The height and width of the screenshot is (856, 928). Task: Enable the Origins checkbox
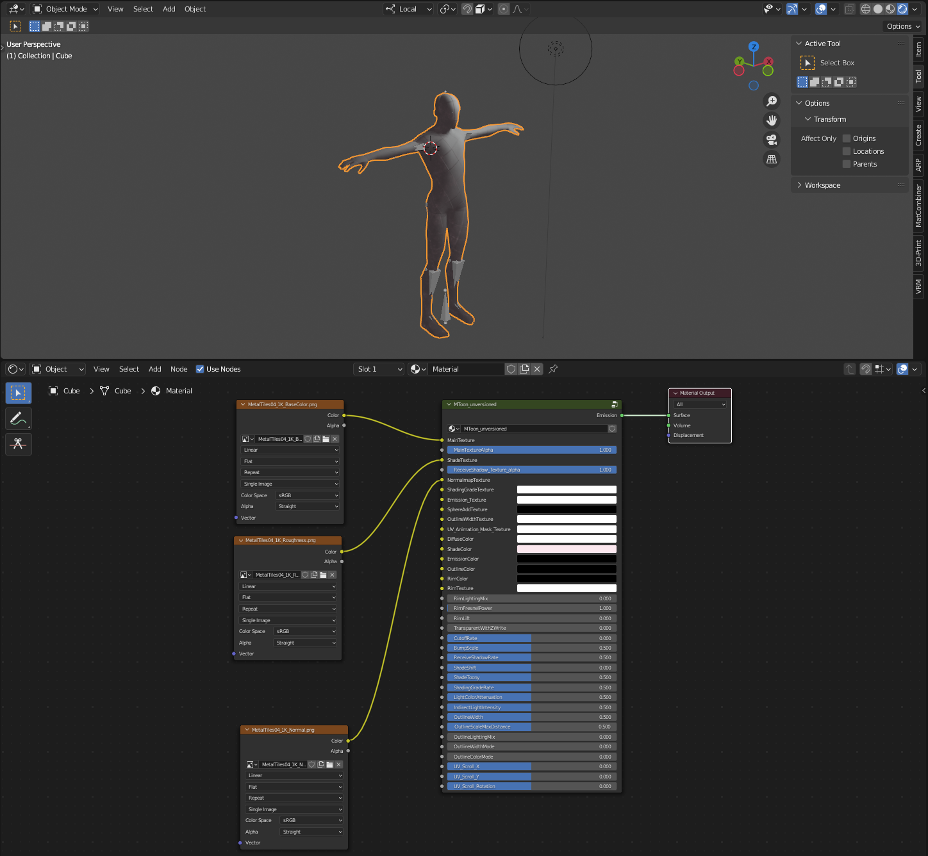[x=847, y=138]
